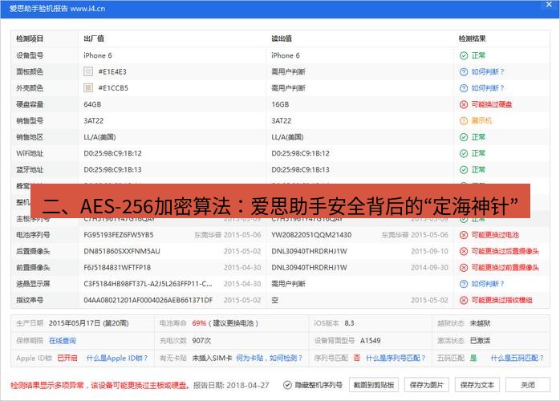The width and height of the screenshot is (560, 401).
Task: Click the rear camera serial DN851860SXXFNM5AU
Action: (x=122, y=251)
